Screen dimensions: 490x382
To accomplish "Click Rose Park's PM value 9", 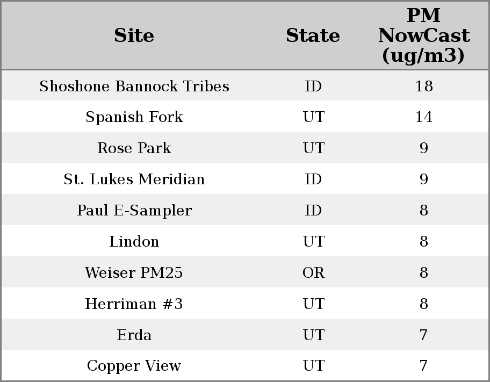I will pos(423,148).
